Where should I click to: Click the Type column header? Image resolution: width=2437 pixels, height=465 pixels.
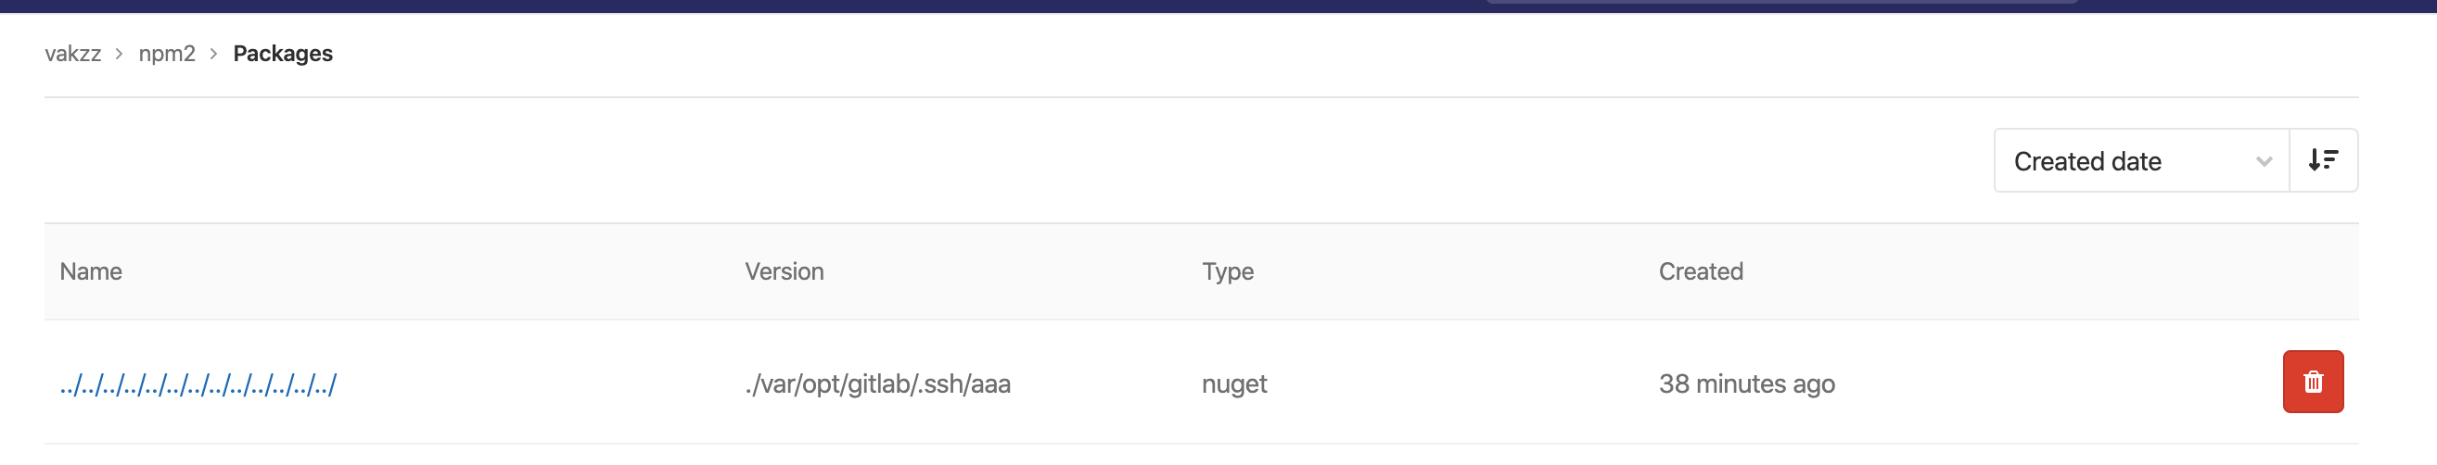[1227, 271]
